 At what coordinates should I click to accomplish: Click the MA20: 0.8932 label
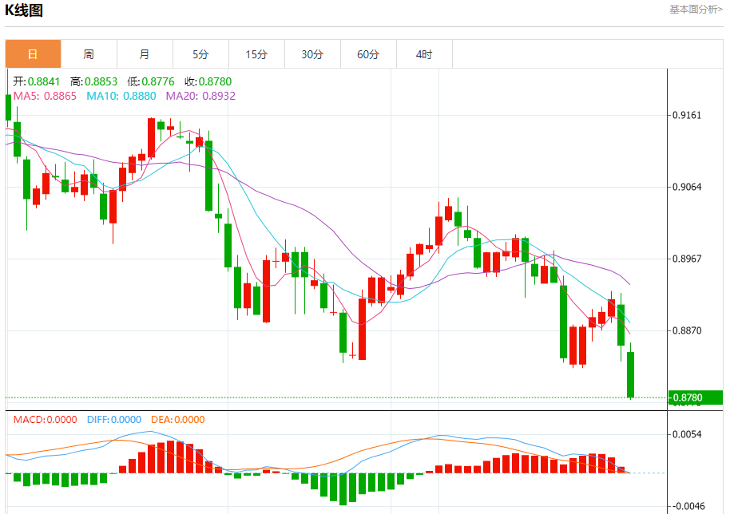point(200,96)
